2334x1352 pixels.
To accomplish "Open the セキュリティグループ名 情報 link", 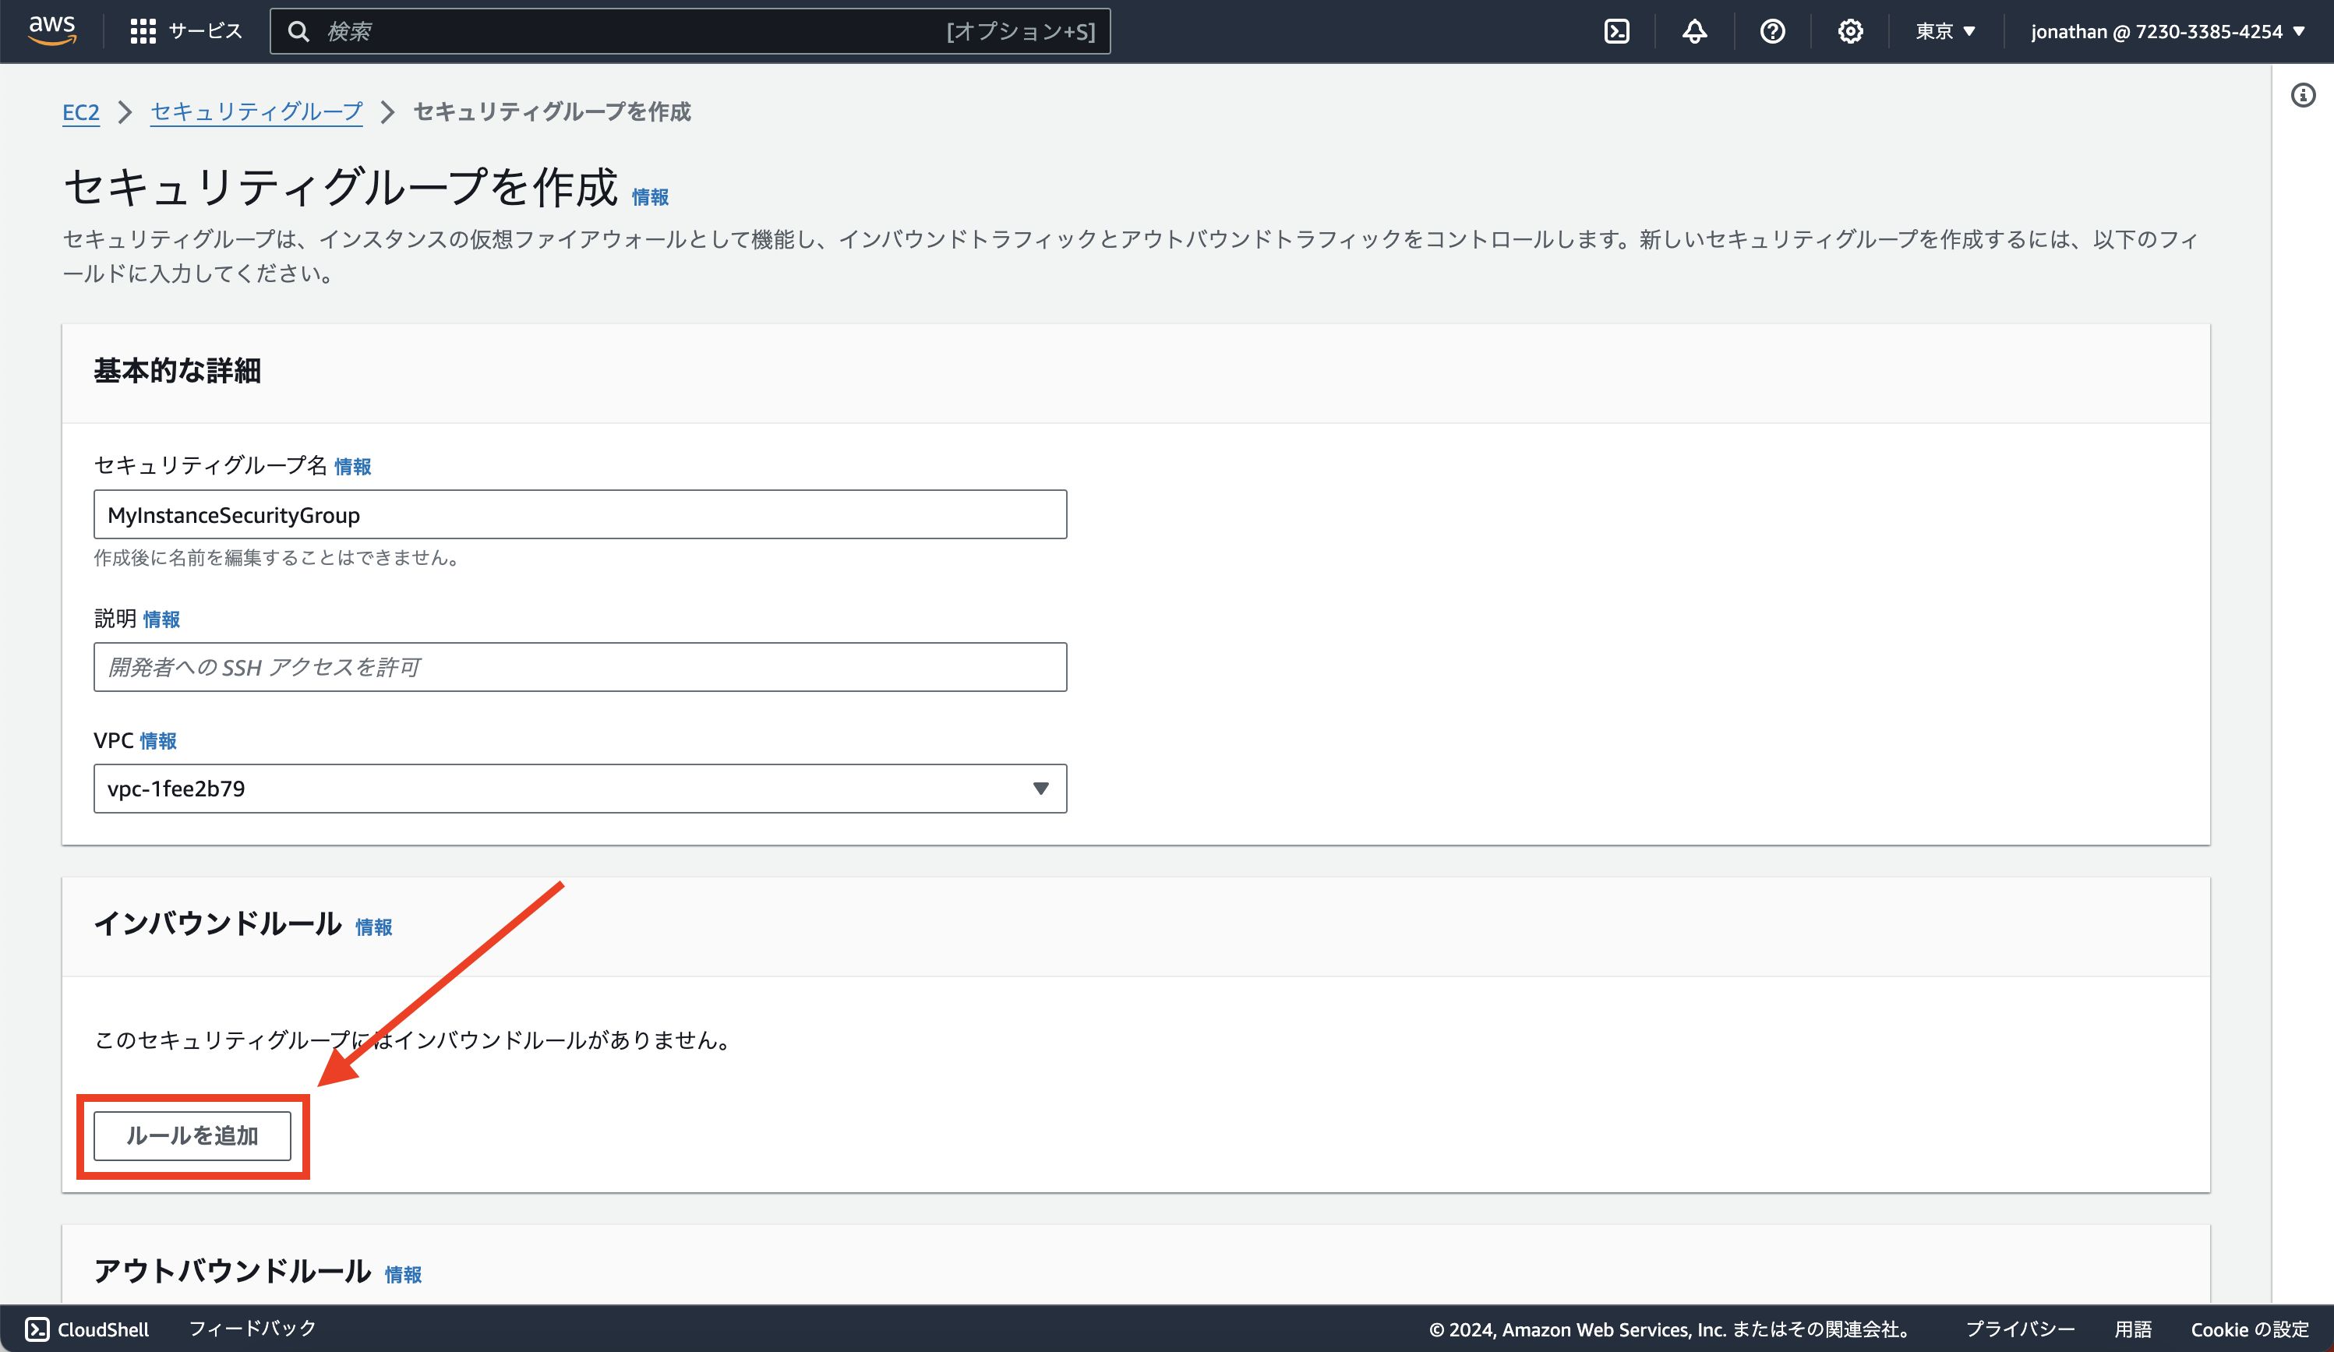I will pos(353,467).
